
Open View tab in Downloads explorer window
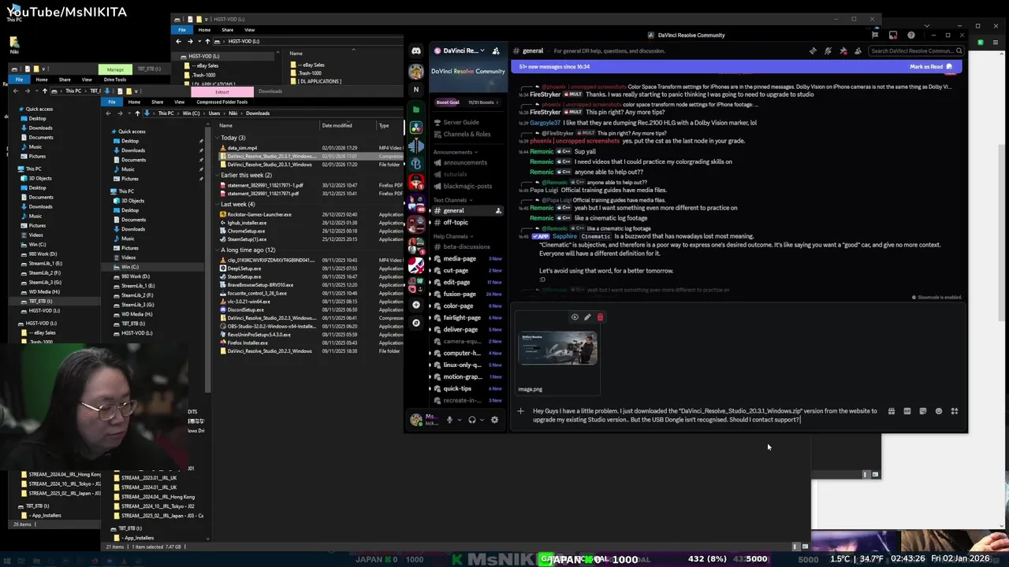(180, 102)
